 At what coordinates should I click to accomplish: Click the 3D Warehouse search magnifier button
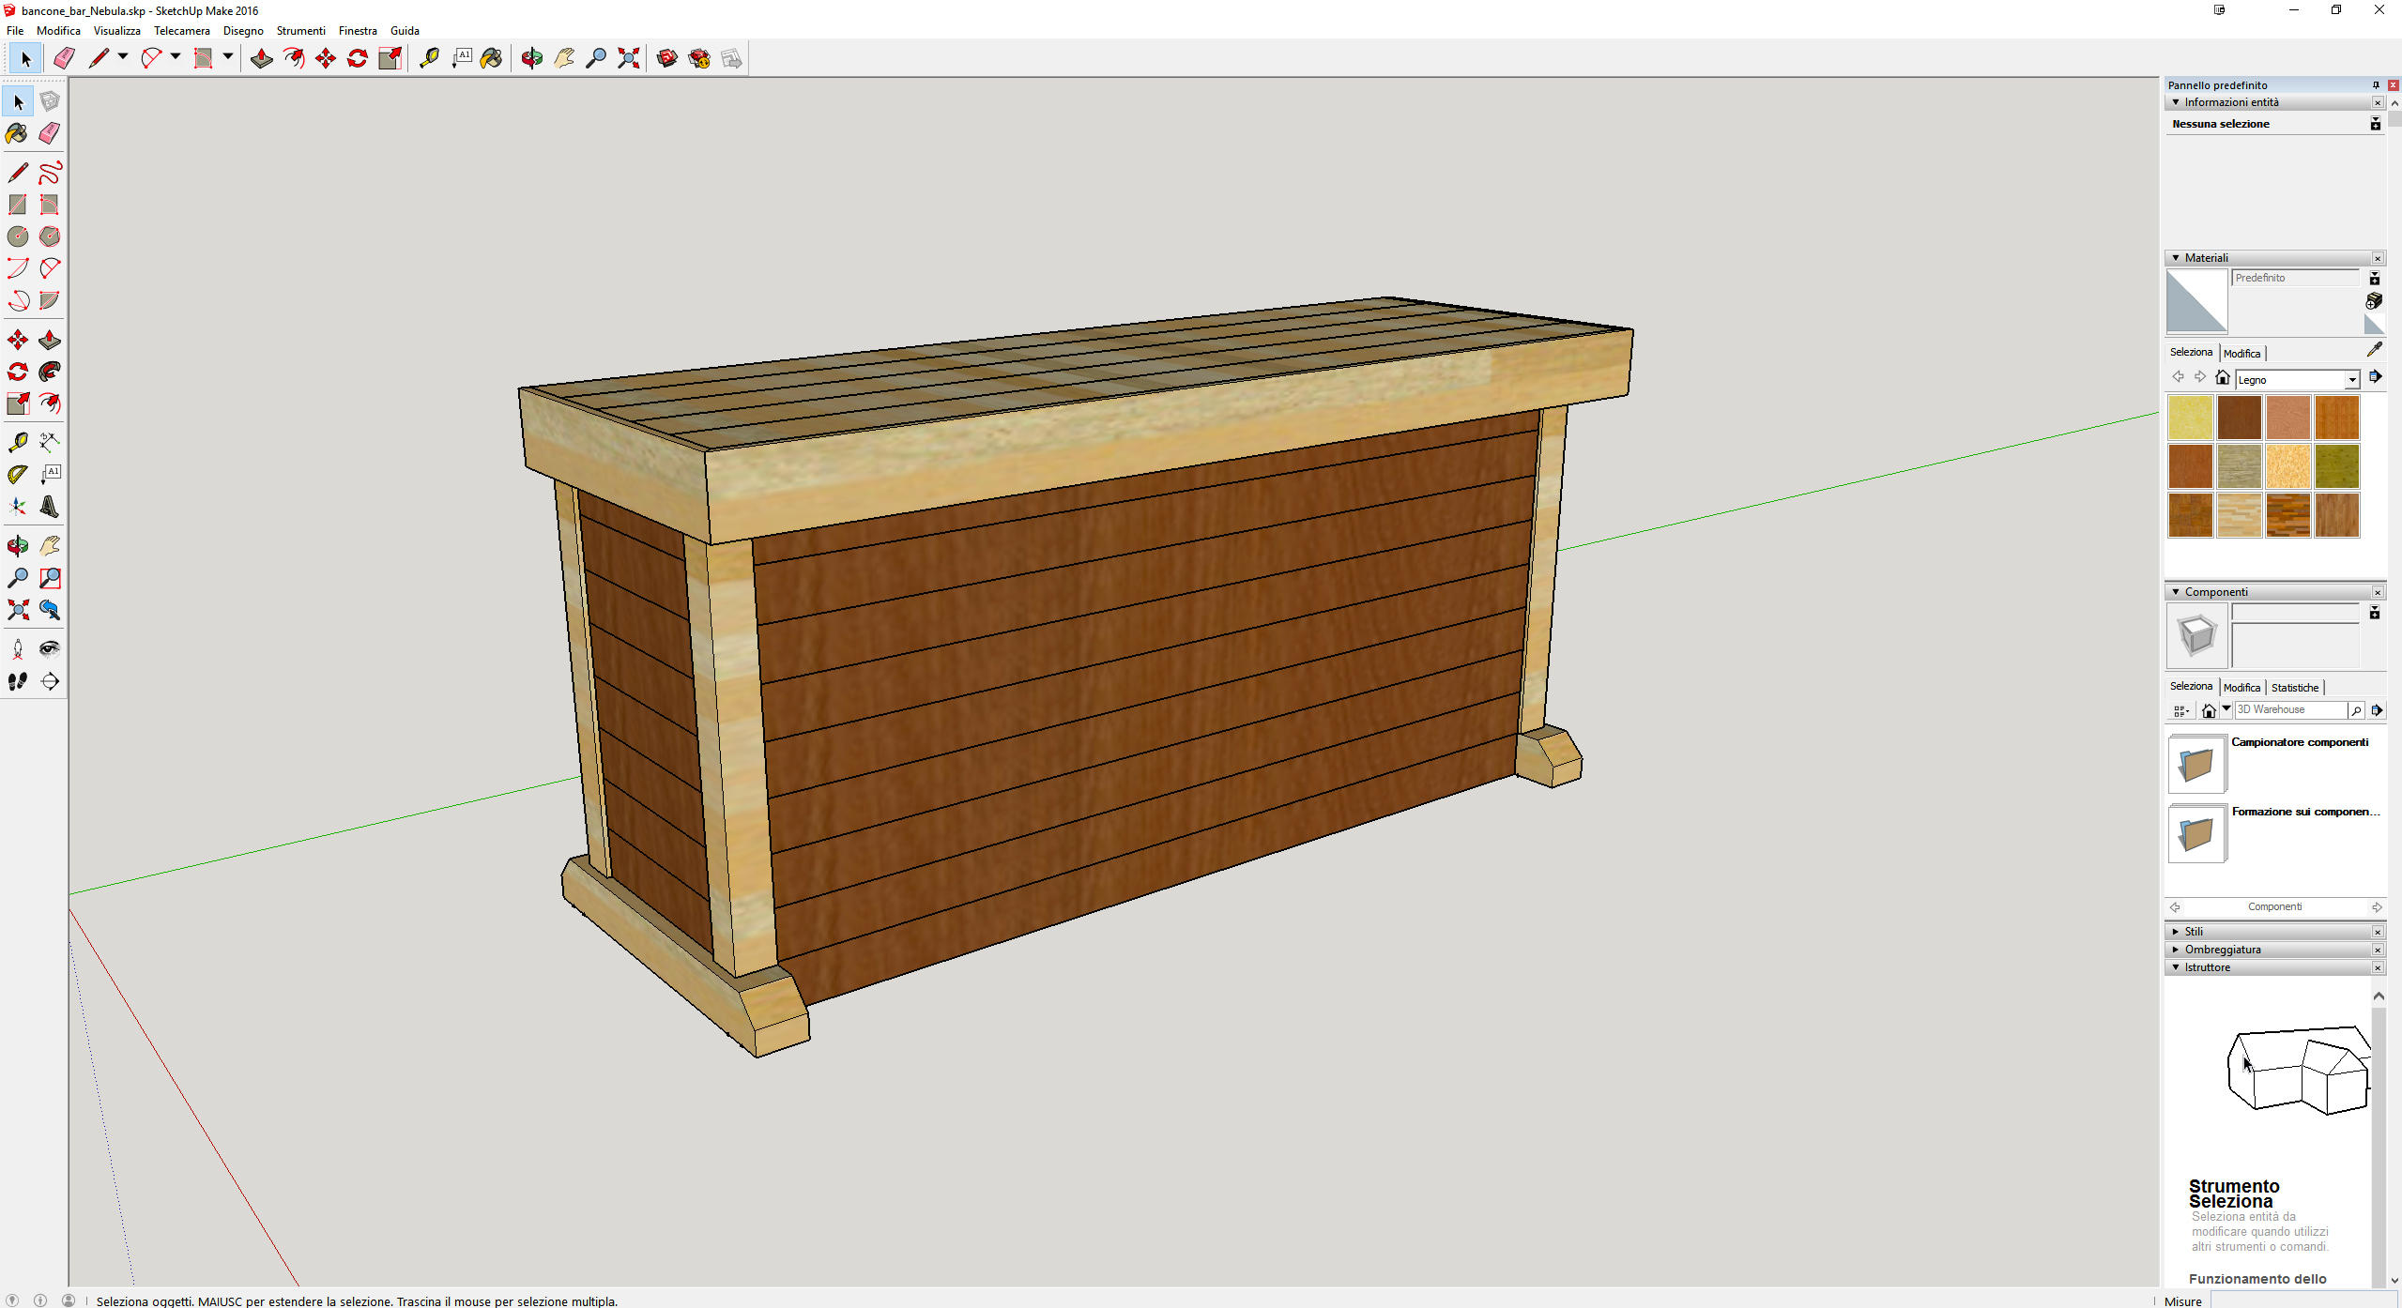pyautogui.click(x=2355, y=711)
